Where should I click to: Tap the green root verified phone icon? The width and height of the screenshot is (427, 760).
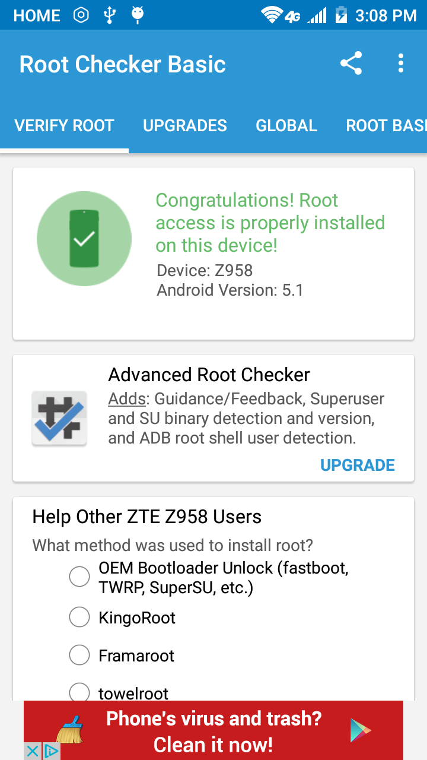[84, 239]
